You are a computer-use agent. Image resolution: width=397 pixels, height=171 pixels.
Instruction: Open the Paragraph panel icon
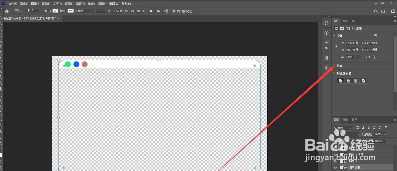click(327, 48)
